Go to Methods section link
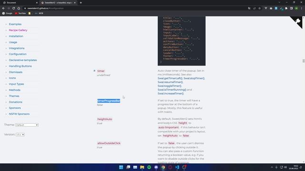This screenshot has height=171, width=305. point(15,90)
